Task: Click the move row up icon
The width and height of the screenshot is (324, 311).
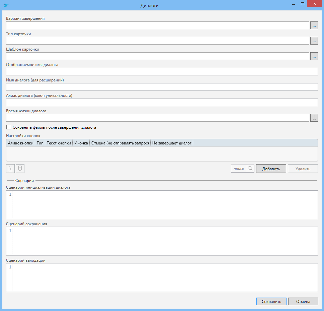Action: (x=10, y=169)
